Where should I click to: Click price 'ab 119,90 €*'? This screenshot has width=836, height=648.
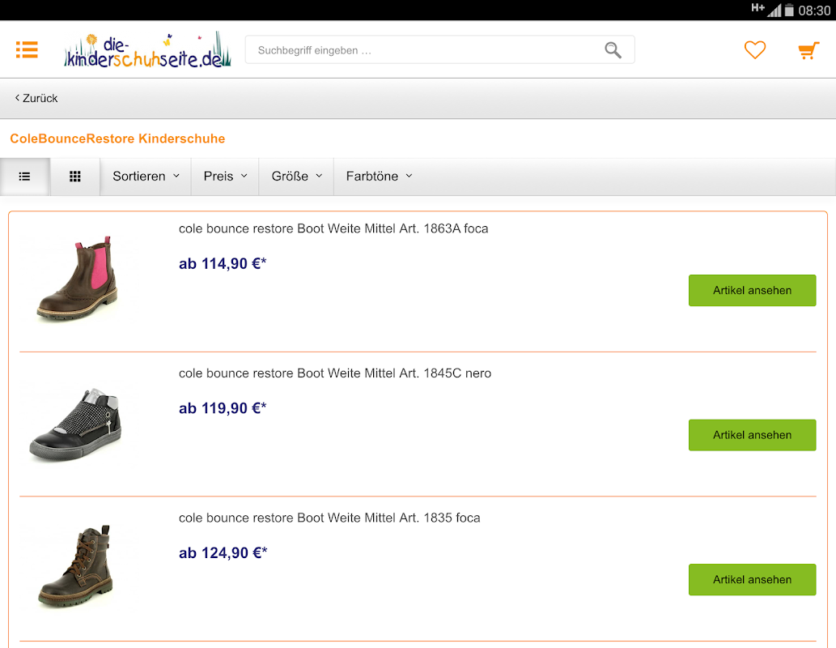(223, 408)
